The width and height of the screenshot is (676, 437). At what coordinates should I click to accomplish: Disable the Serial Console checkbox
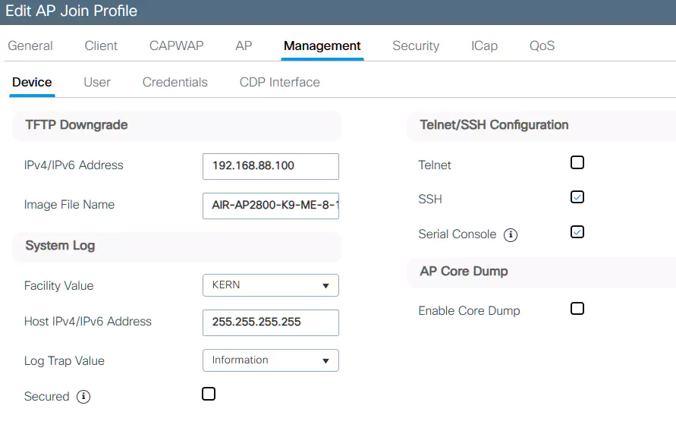577,232
